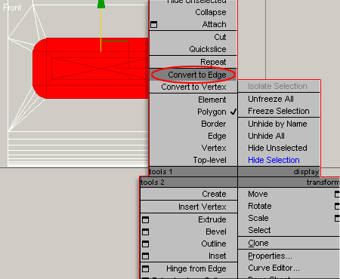Open Properties... dialog entry
Screen dimensions: 340x279
[270, 256]
